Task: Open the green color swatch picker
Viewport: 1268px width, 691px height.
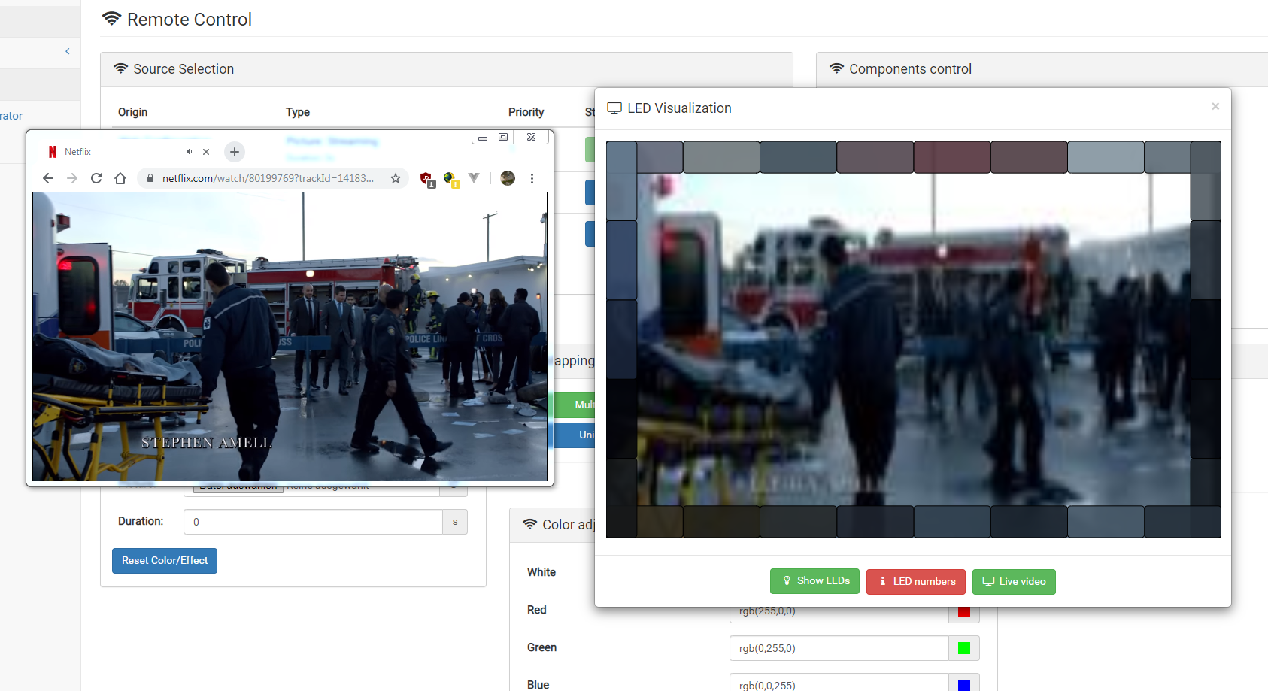Action: (964, 648)
